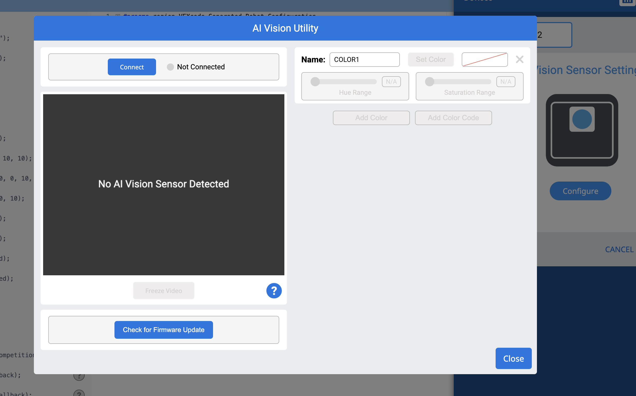
Task: Edit the COLOR1 name field
Action: 364,60
